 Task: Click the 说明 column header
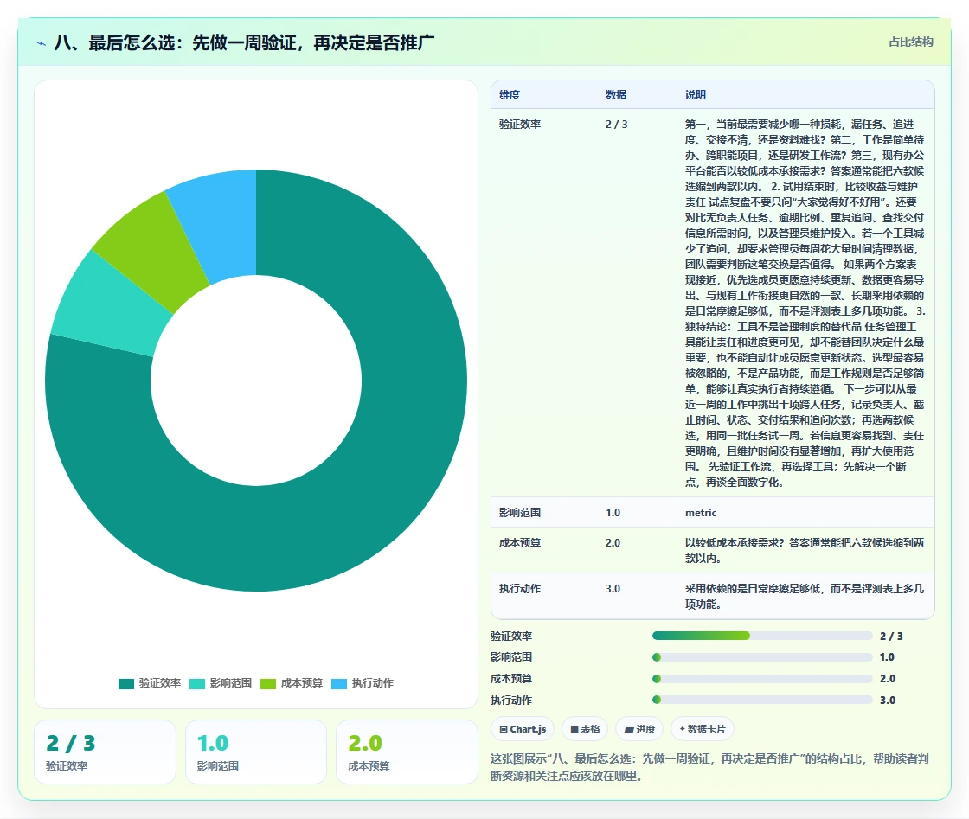(696, 94)
